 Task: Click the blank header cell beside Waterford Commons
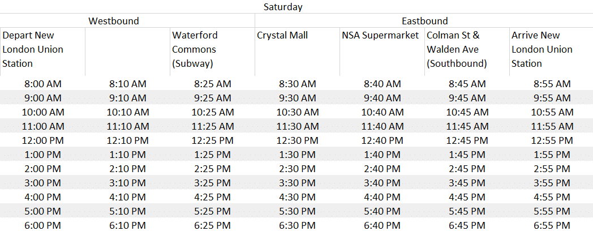[x=127, y=52]
